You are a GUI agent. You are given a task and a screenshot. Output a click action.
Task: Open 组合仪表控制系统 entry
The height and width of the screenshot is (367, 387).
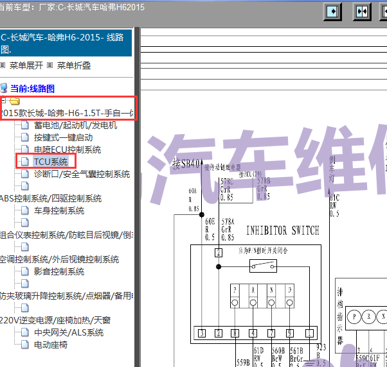tap(67, 235)
